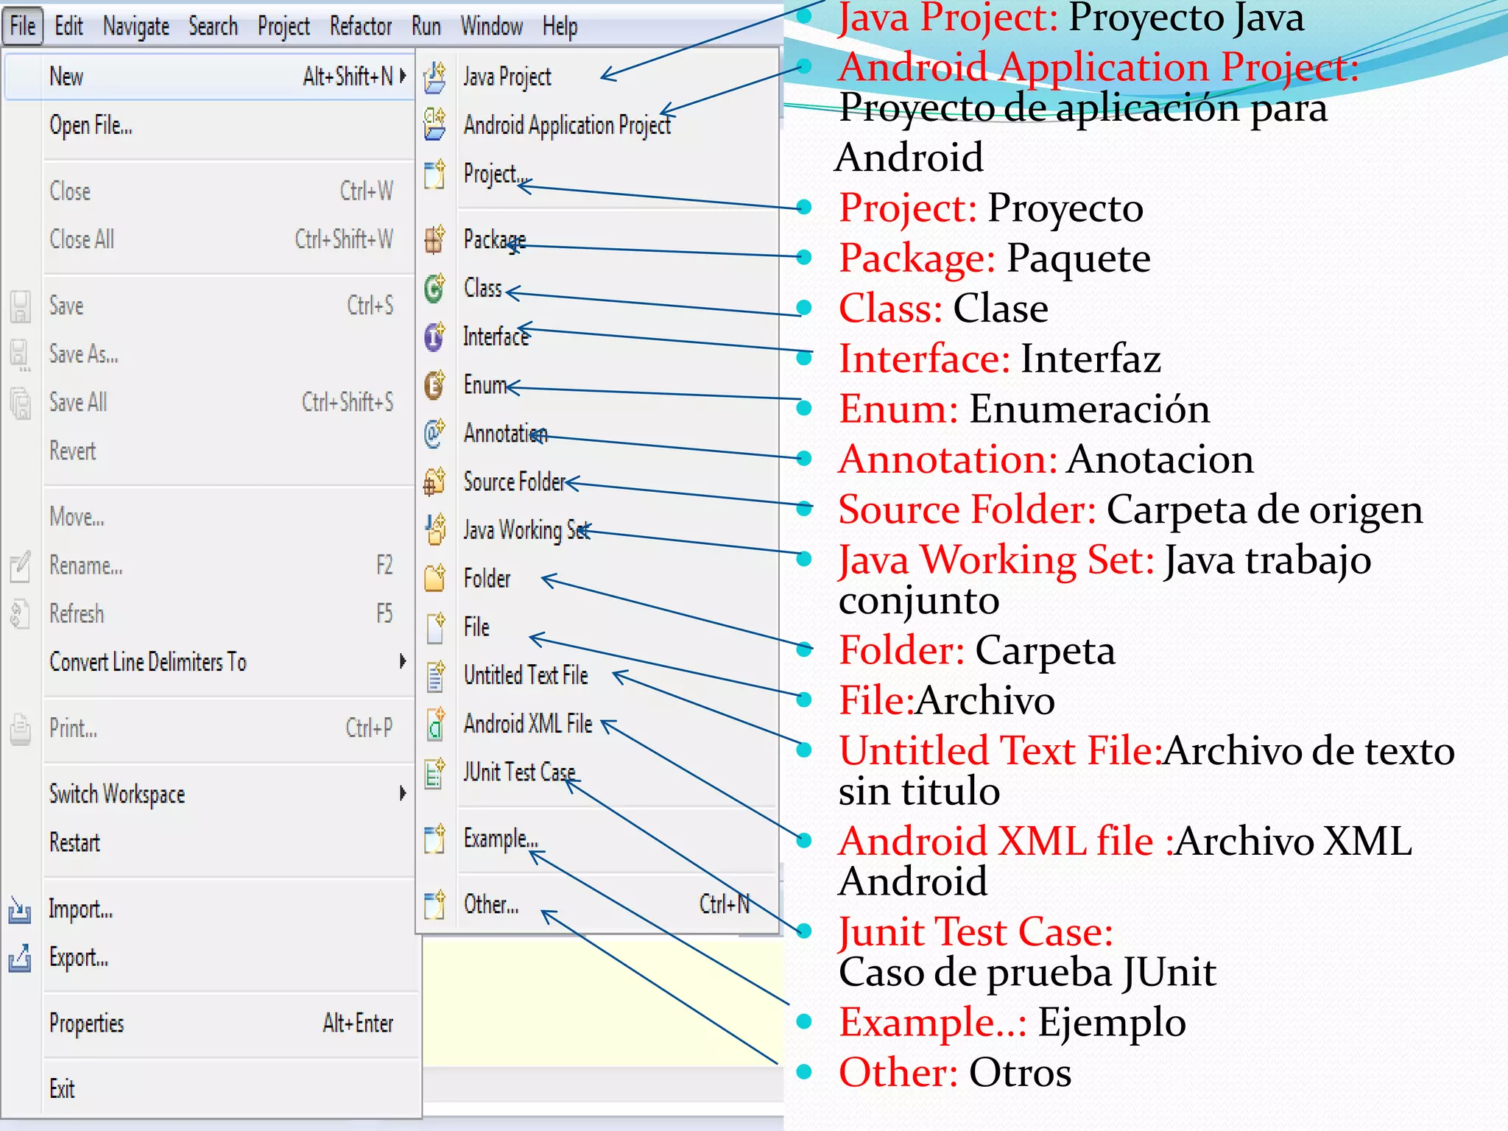
Task: Open the Refactor menu
Action: [361, 27]
